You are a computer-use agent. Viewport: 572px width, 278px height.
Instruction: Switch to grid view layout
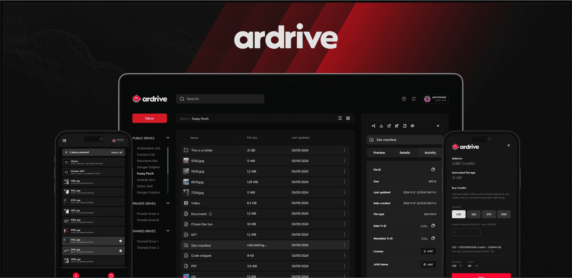348,118
